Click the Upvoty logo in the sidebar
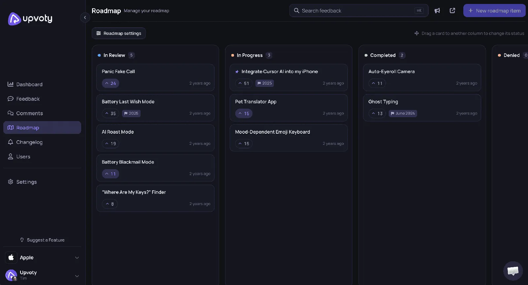Viewport: 528px width, 285px height. pos(30,19)
